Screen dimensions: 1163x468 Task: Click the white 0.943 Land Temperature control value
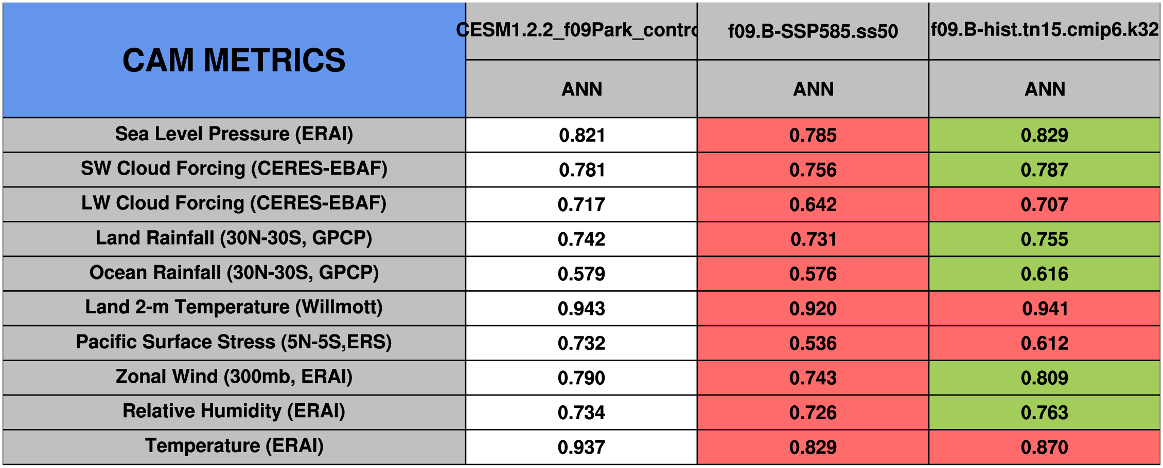(x=581, y=308)
